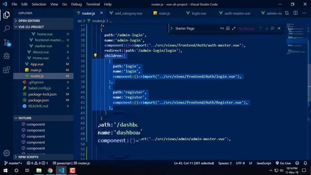Open the Help menu
Image resolution: width=311 pixels, height=175 pixels.
point(108,4)
